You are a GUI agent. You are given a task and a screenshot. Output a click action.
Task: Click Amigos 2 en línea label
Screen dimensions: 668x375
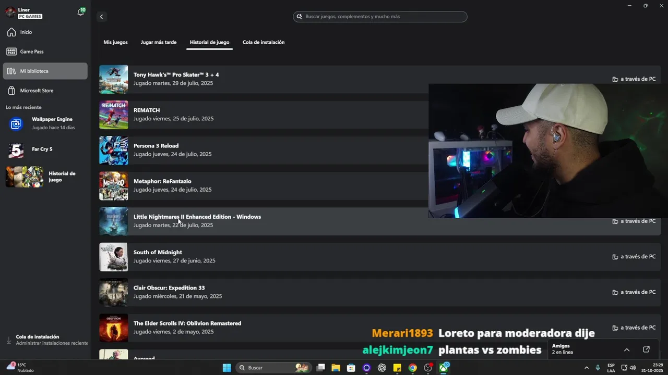pyautogui.click(x=563, y=349)
